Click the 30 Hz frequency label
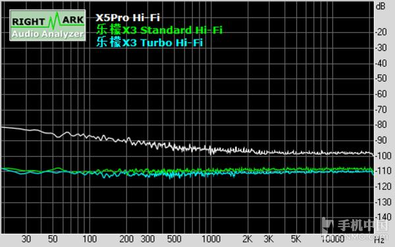Image resolution: width=395 pixels, height=247 pixels. click(26, 239)
